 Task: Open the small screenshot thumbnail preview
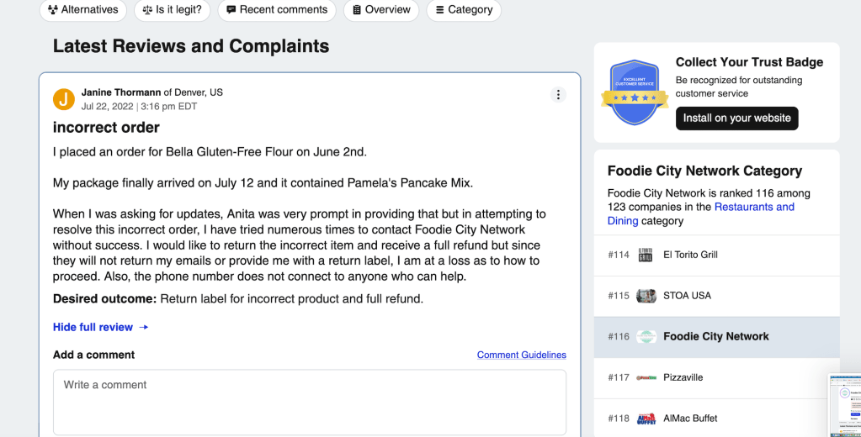(x=845, y=405)
